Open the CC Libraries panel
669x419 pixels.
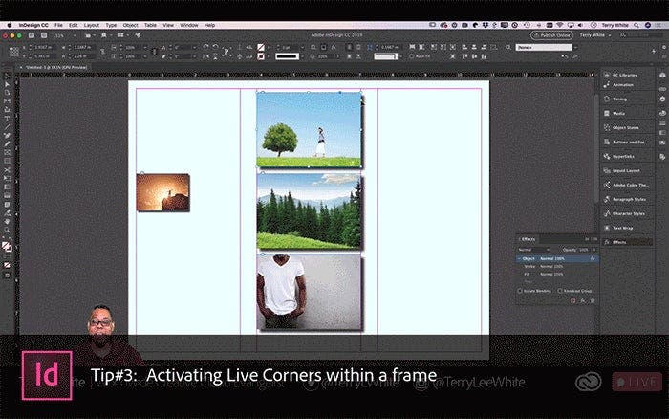click(626, 74)
